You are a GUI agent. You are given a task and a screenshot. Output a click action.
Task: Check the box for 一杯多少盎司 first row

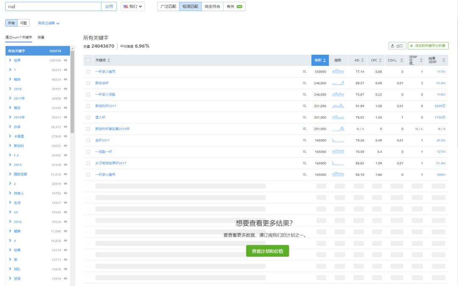pos(88,72)
